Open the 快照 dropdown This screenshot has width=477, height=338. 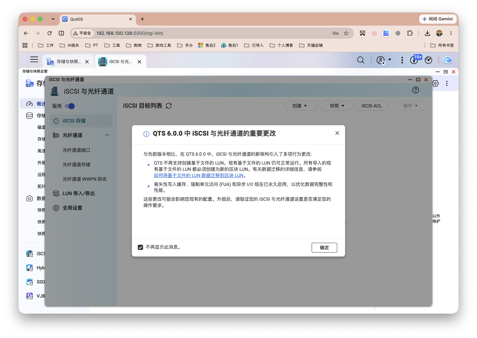point(336,106)
